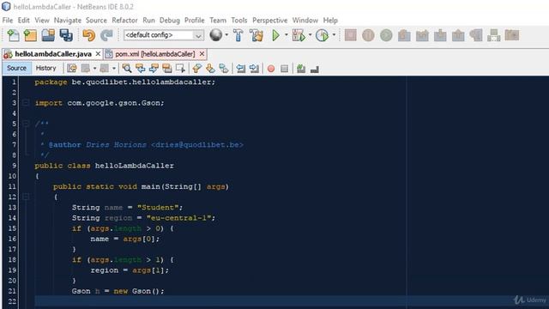Click the disabled Pause debugger icon

coord(368,35)
